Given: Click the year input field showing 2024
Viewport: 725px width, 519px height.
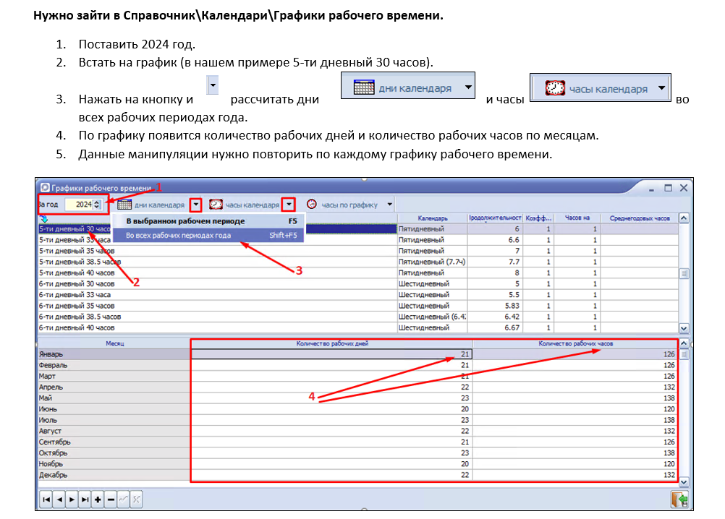Looking at the screenshot, I should click(x=79, y=205).
